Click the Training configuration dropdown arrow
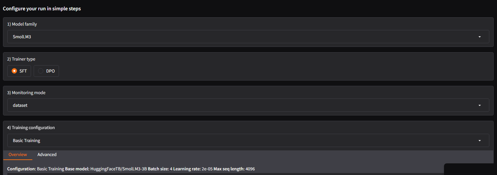The image size is (497, 175). click(479, 141)
